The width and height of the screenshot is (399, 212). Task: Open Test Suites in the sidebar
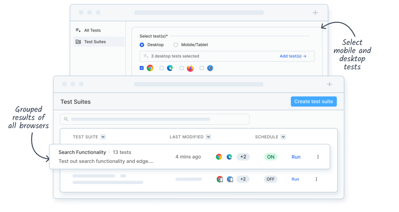click(95, 42)
